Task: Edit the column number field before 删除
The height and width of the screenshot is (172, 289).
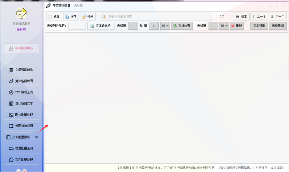Action: click(213, 26)
